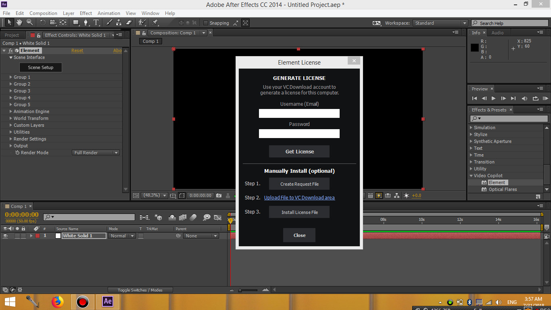Expand the Animation Engine section

11,111
